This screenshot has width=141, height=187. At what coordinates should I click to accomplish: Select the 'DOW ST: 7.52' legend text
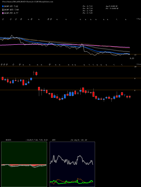tap(11, 6)
